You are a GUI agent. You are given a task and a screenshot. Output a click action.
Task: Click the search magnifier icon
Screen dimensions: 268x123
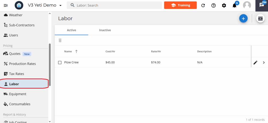tap(72, 5)
